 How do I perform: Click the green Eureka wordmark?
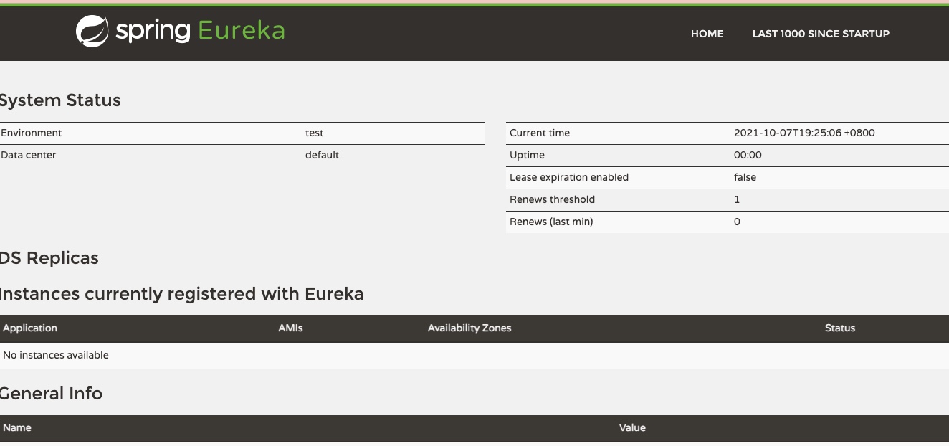point(241,31)
